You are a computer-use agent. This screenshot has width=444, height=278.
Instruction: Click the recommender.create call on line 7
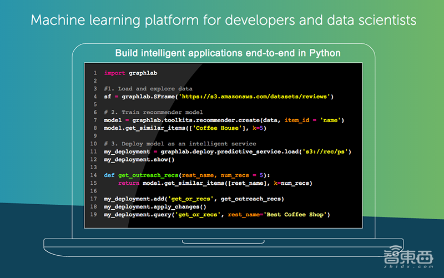[222, 120]
